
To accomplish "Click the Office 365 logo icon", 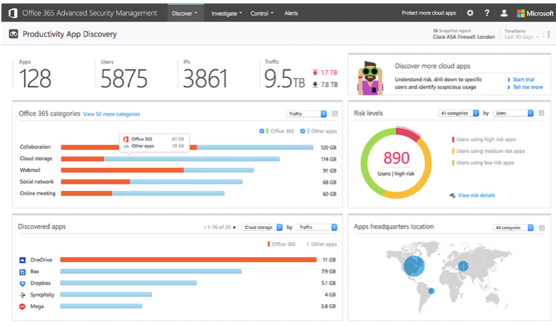I will [x=12, y=13].
